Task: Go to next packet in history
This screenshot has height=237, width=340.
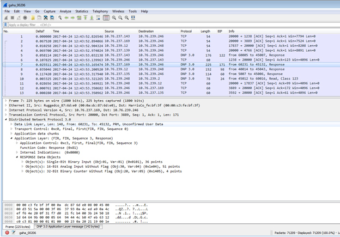Action: point(72,18)
